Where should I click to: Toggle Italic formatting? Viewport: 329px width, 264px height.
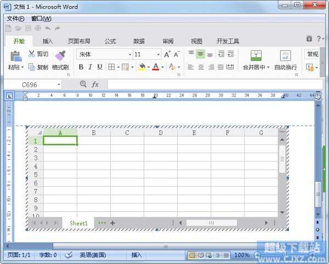pyautogui.click(x=90, y=67)
